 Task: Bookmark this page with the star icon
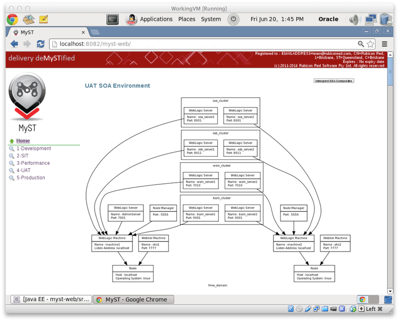pos(370,44)
